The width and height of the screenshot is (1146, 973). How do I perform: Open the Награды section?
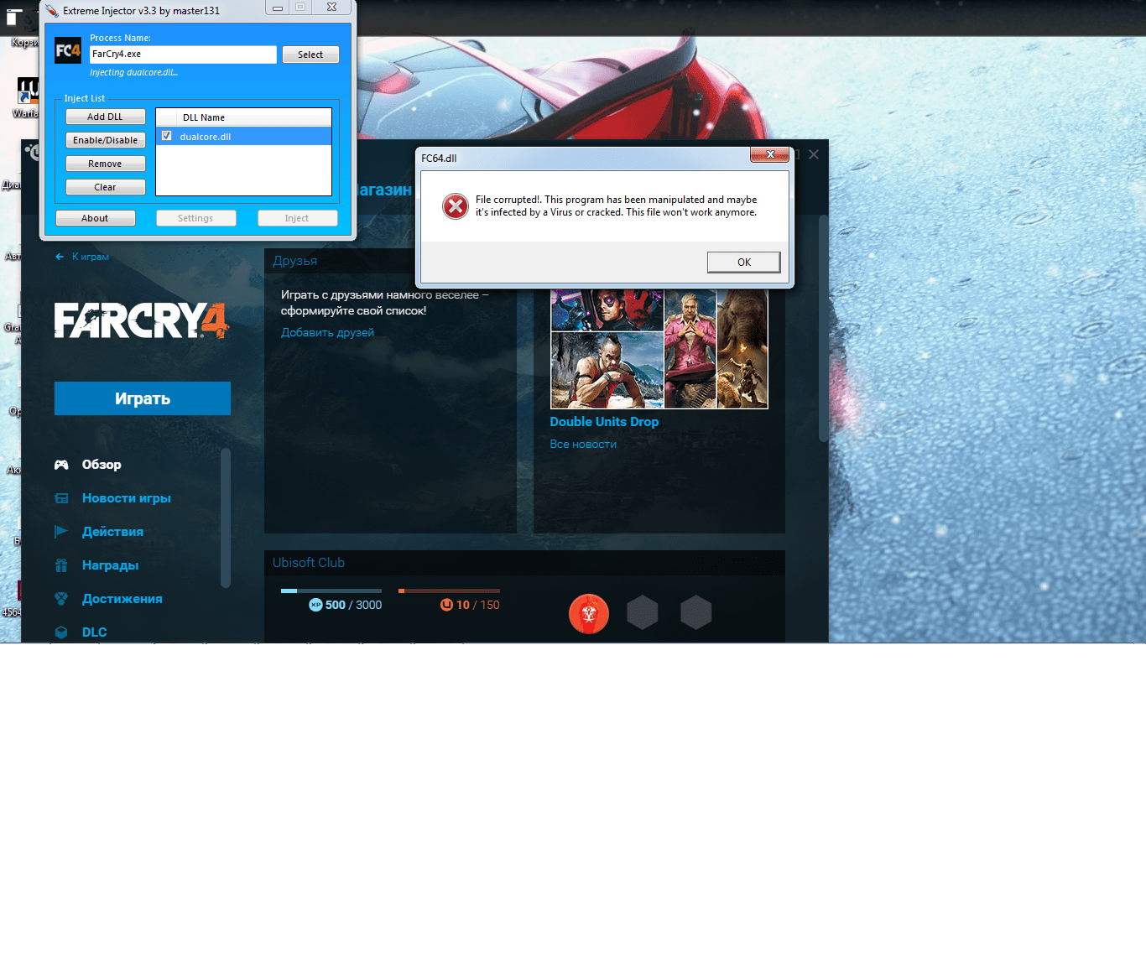click(110, 565)
